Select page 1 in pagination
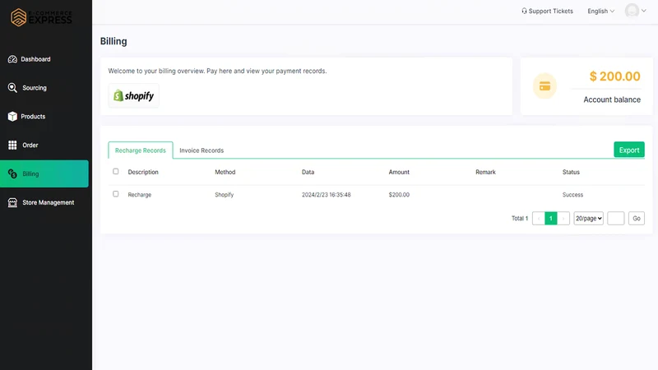Image resolution: width=658 pixels, height=370 pixels. [550, 218]
